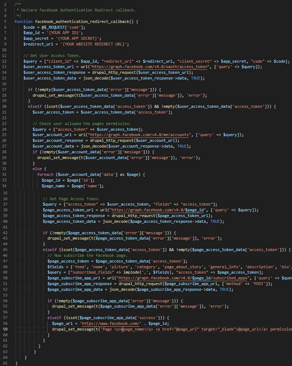Screen dimensions: 292x366
Task: Click the "fields" key on line 37
Action: (x=162, y=204)
